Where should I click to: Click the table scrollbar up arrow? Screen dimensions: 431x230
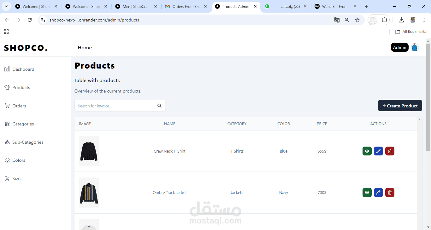click(x=419, y=120)
